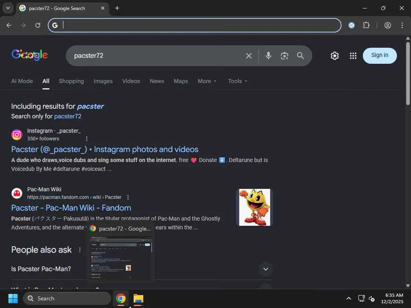Submit search with magnifying glass icon
This screenshot has height=308, width=411.
pos(300,55)
